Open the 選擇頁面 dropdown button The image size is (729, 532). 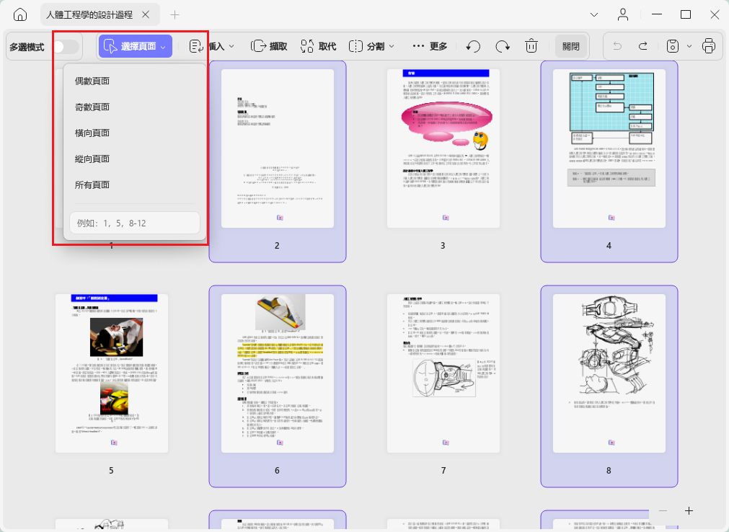pyautogui.click(x=136, y=46)
